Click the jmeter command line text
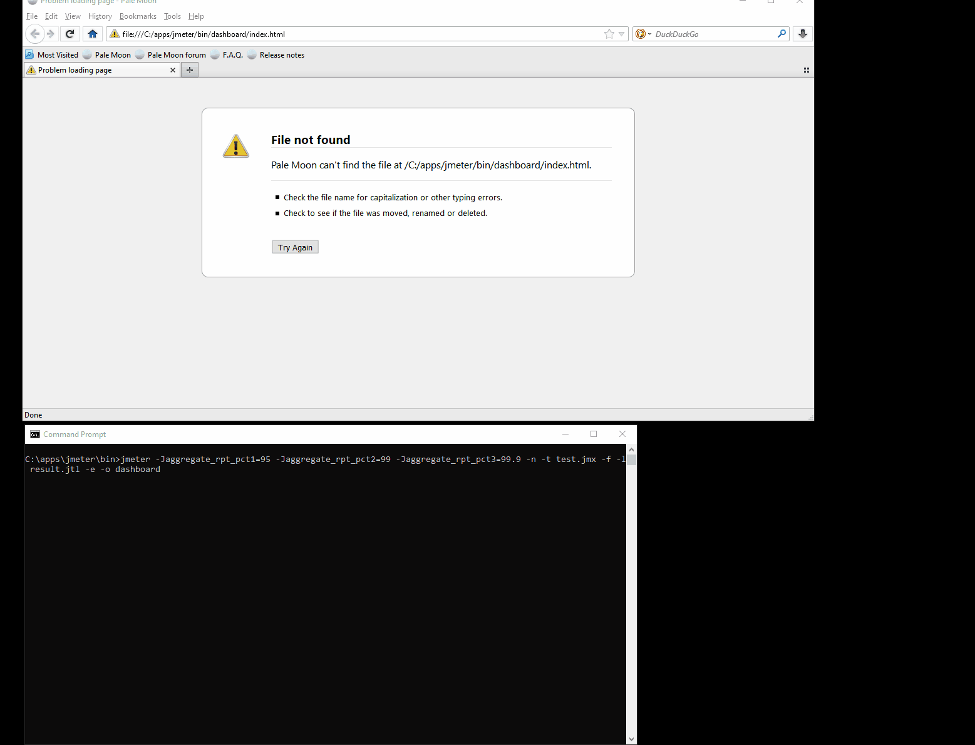This screenshot has height=745, width=975. tap(326, 465)
